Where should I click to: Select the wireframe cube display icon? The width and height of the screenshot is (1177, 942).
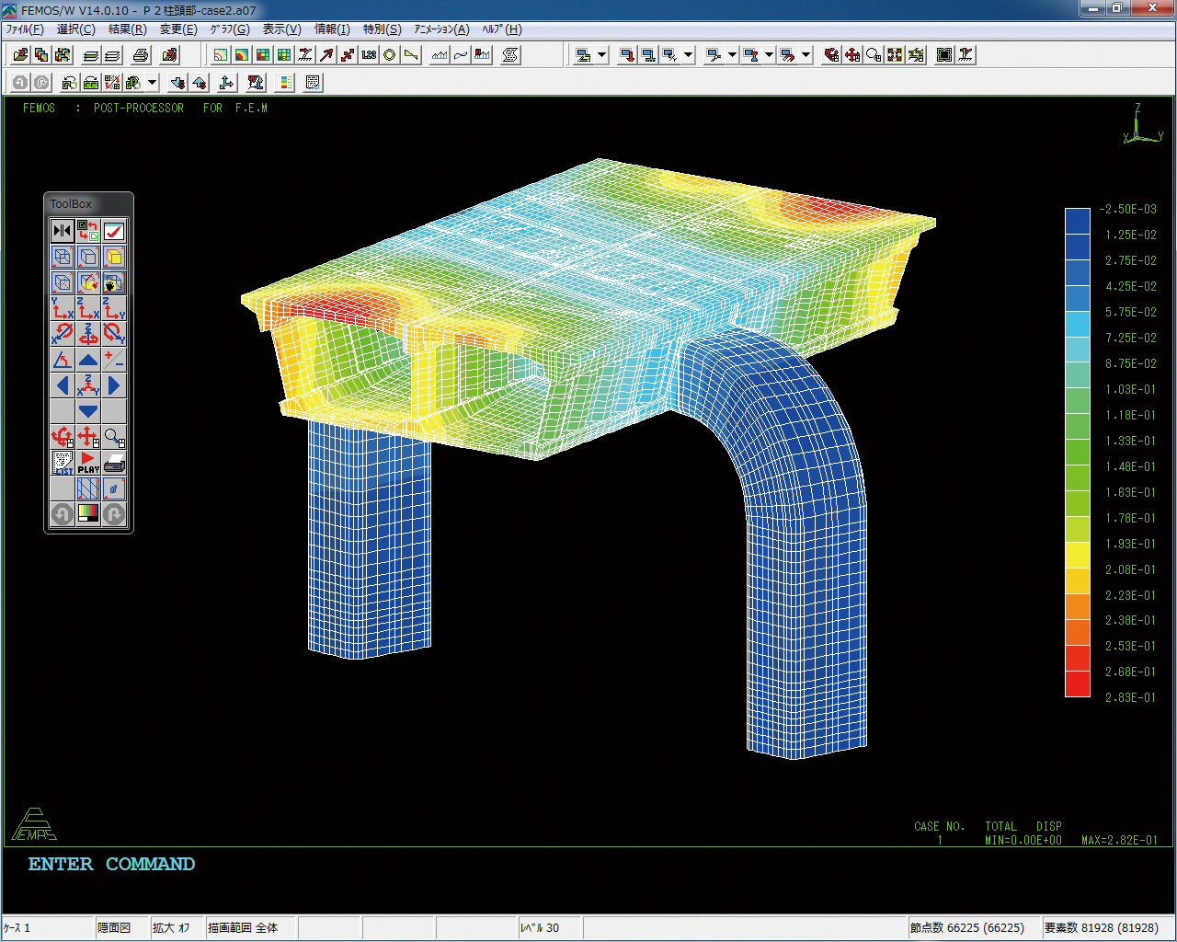click(x=63, y=257)
